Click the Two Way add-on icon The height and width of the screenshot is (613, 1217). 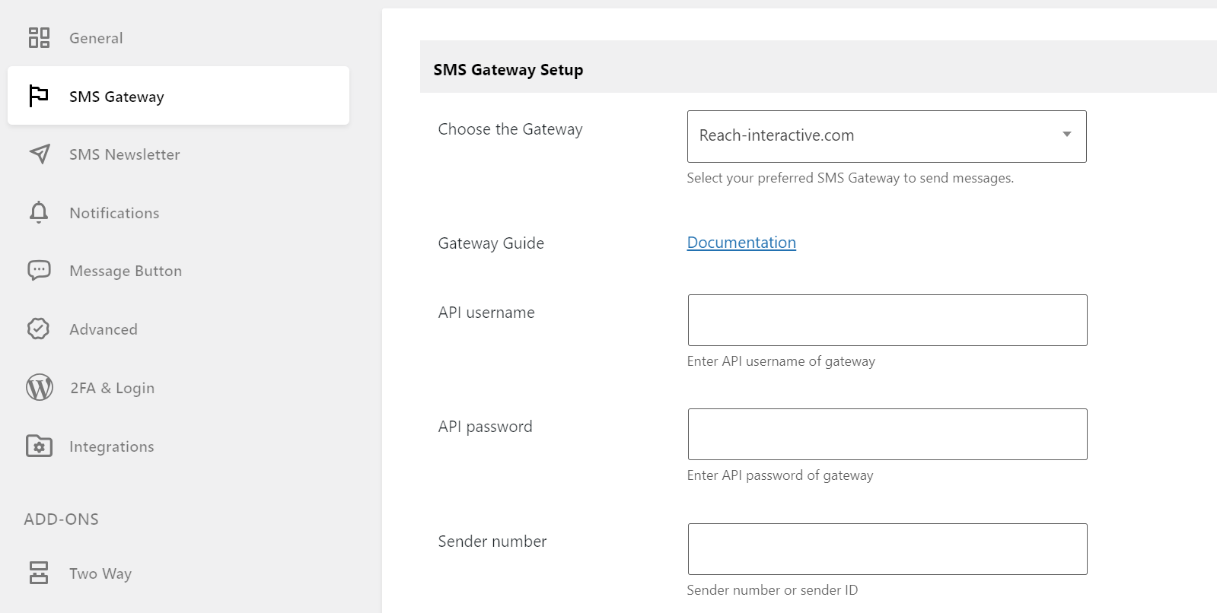pos(39,573)
